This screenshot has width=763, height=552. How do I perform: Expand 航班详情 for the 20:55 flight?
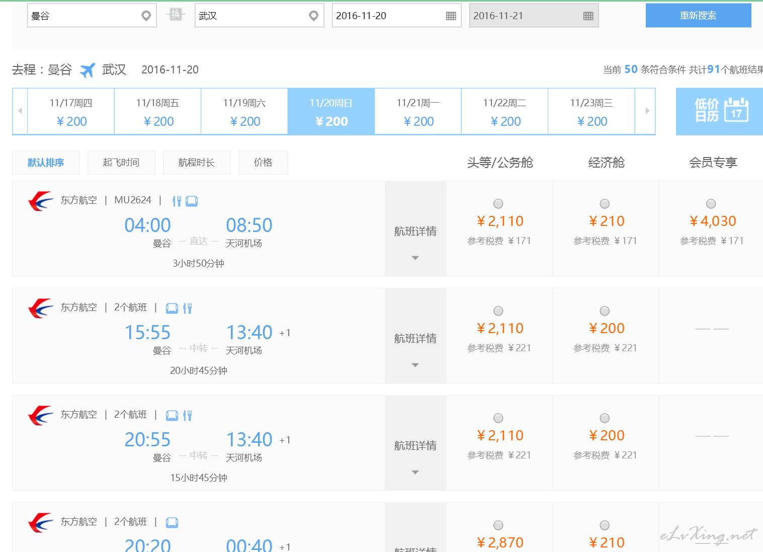pos(415,443)
